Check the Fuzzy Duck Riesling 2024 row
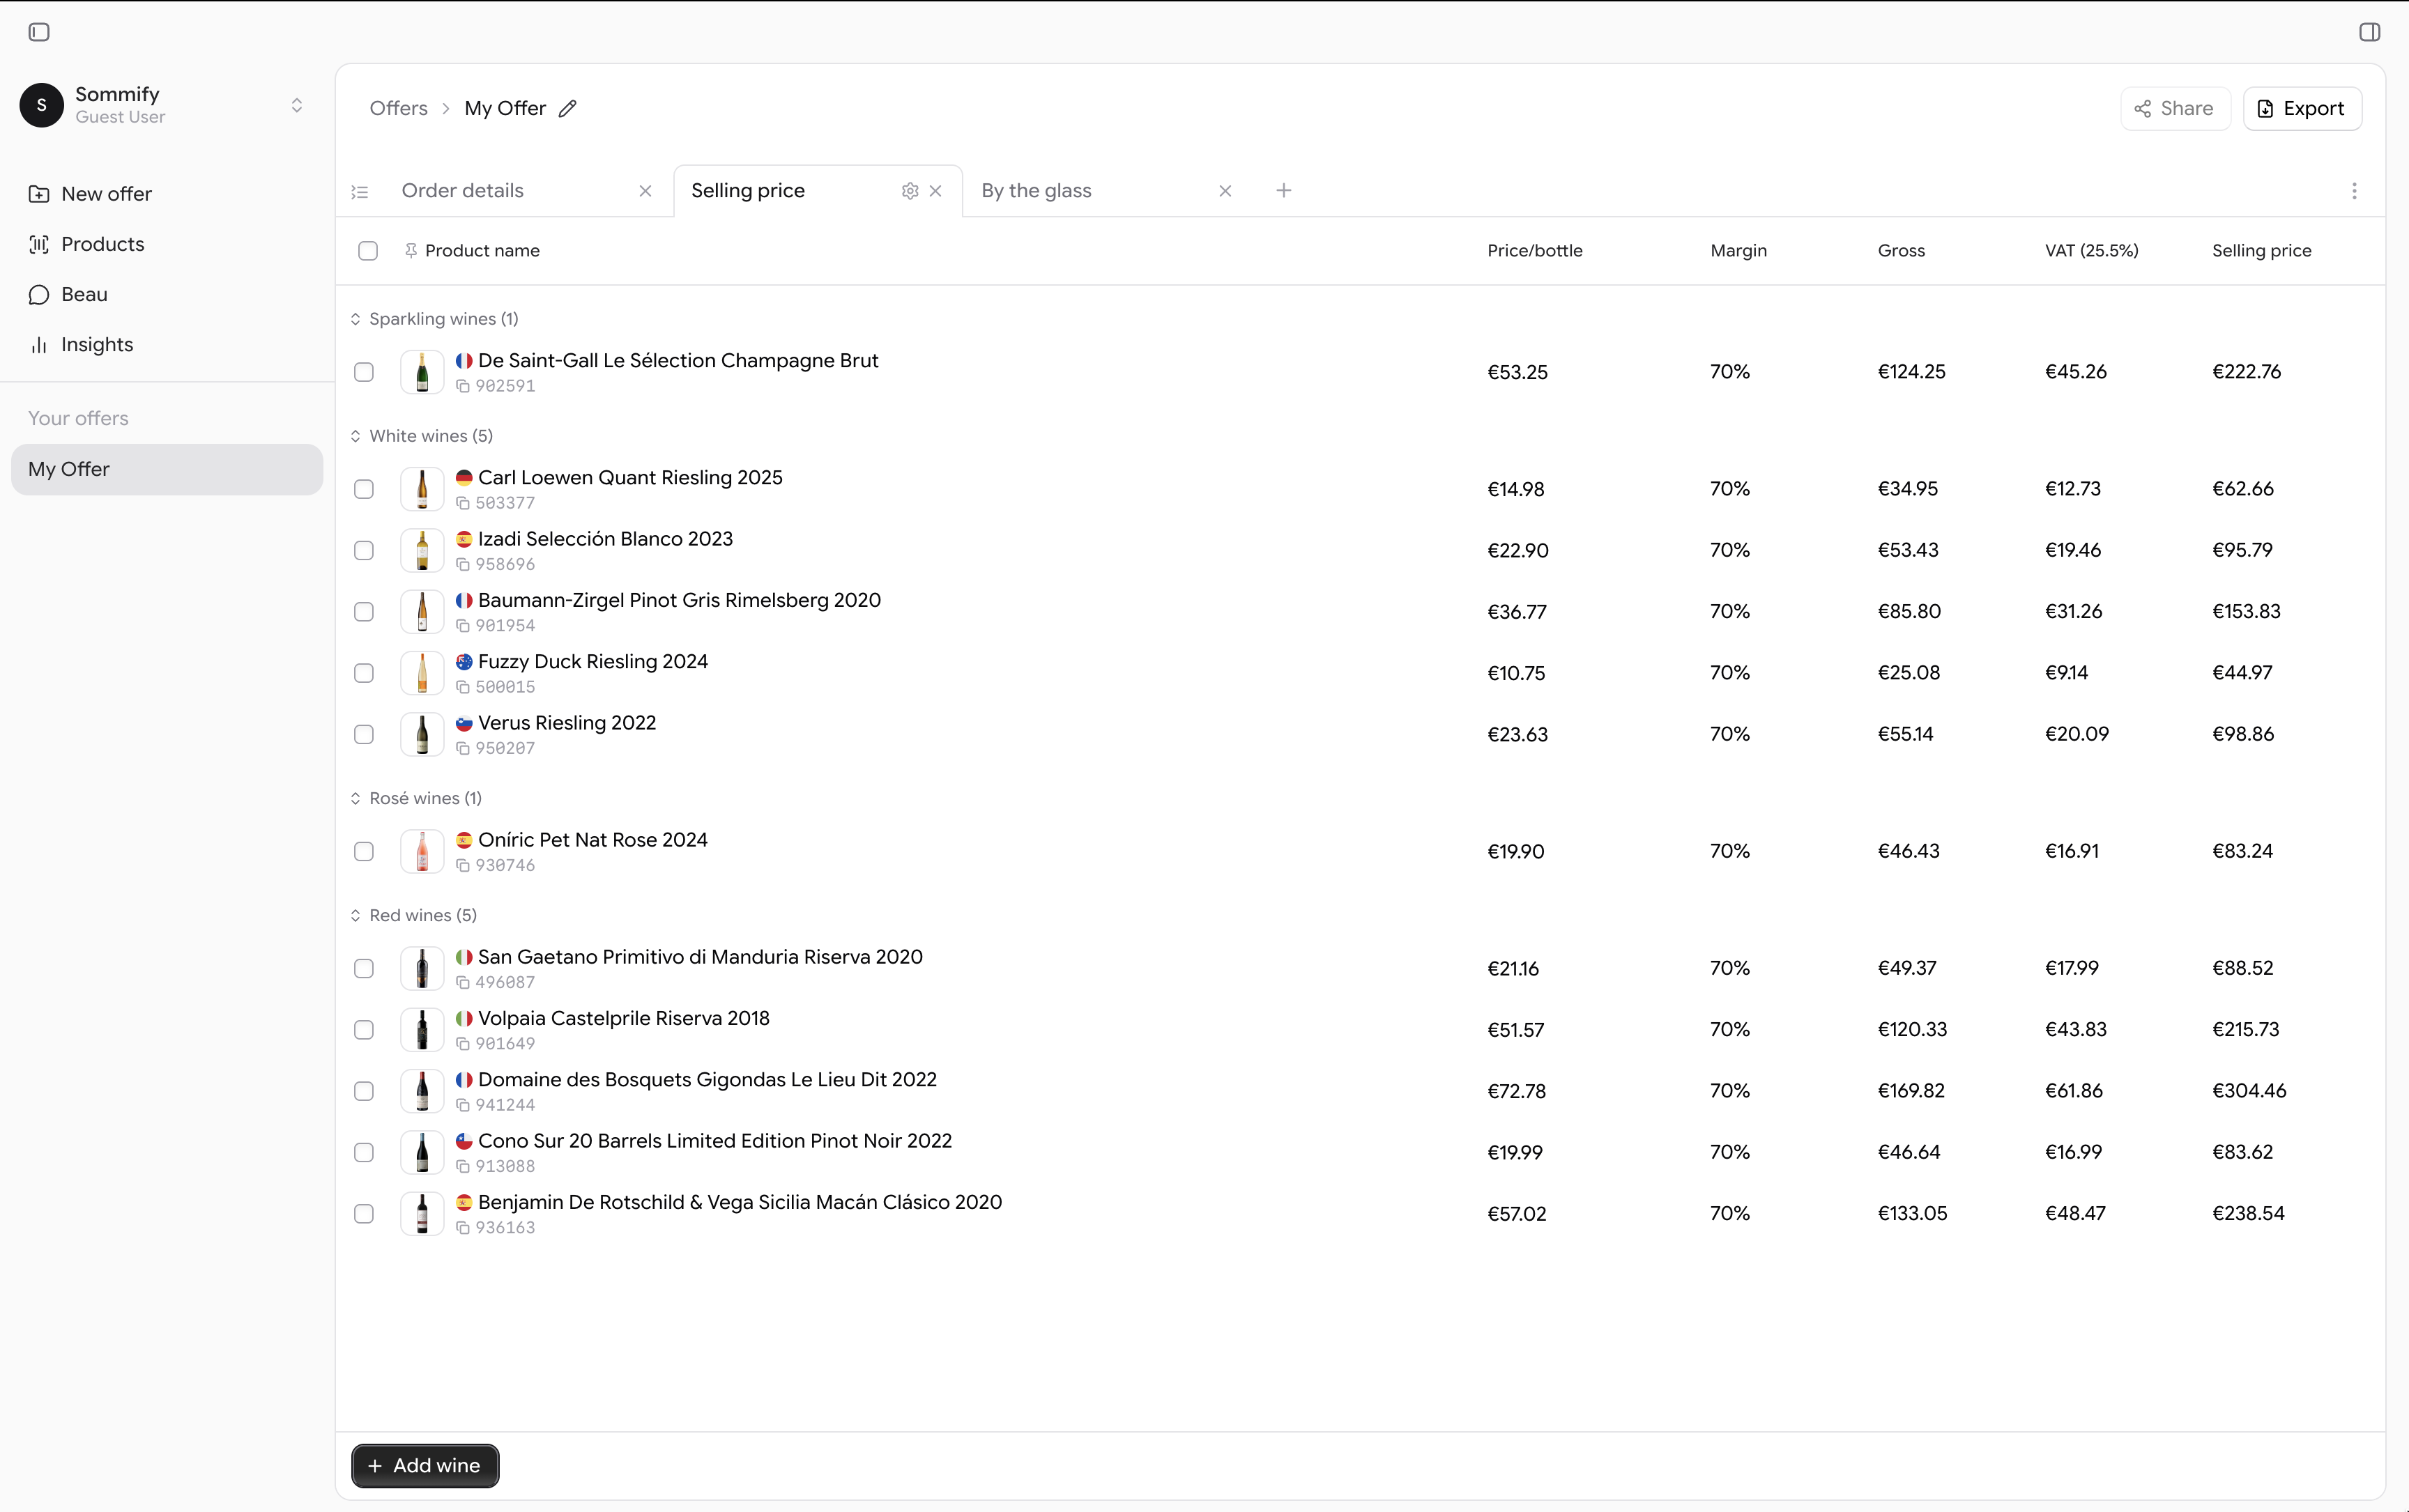Image resolution: width=2409 pixels, height=1512 pixels. 364,673
